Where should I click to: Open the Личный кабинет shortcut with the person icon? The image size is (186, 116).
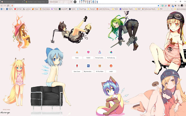(x=100, y=52)
